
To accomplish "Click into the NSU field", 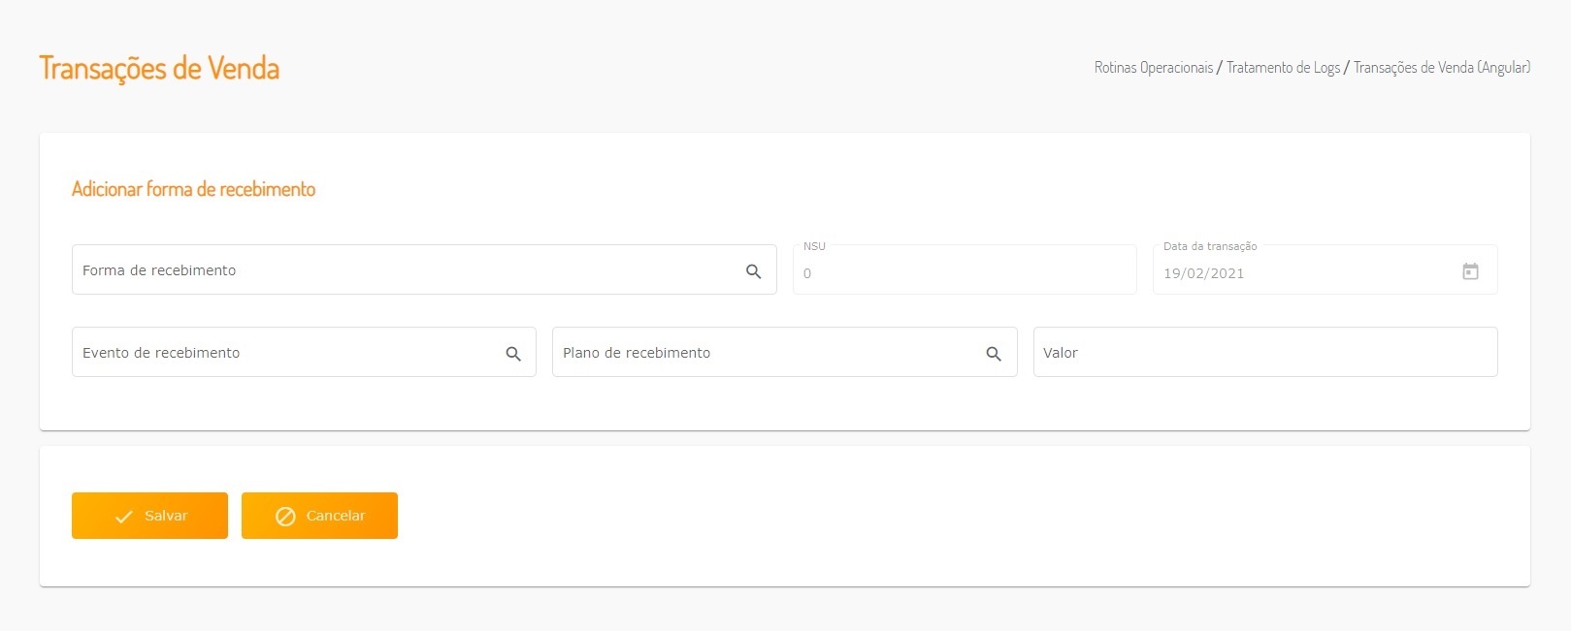I will coord(964,273).
